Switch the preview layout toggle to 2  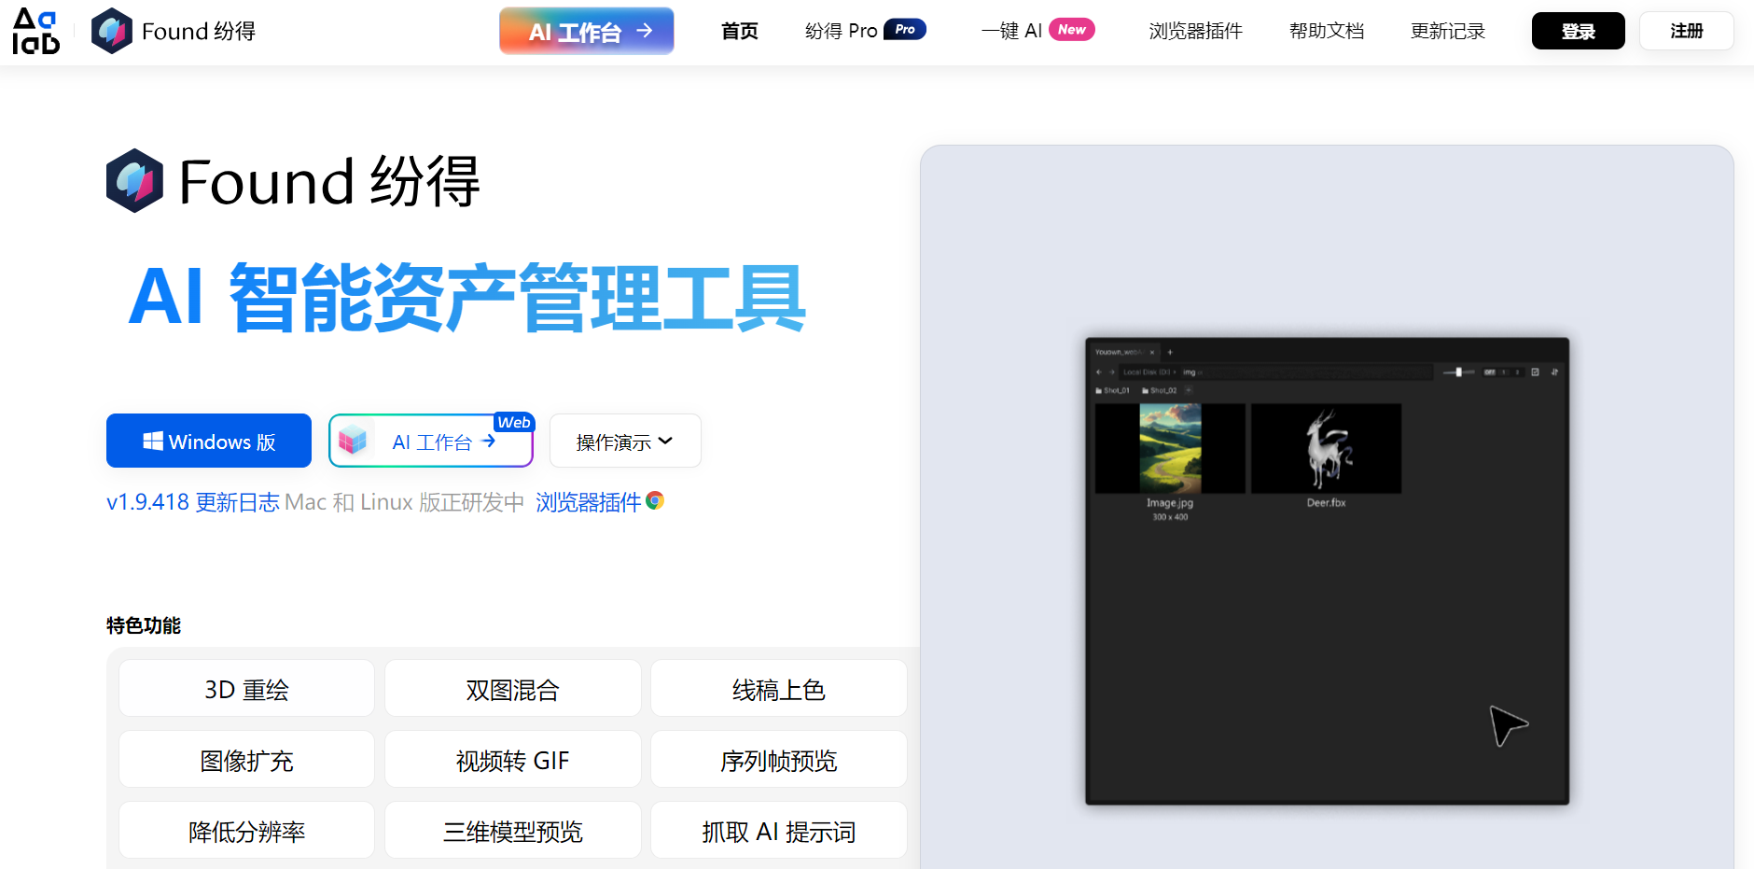pos(1518,371)
